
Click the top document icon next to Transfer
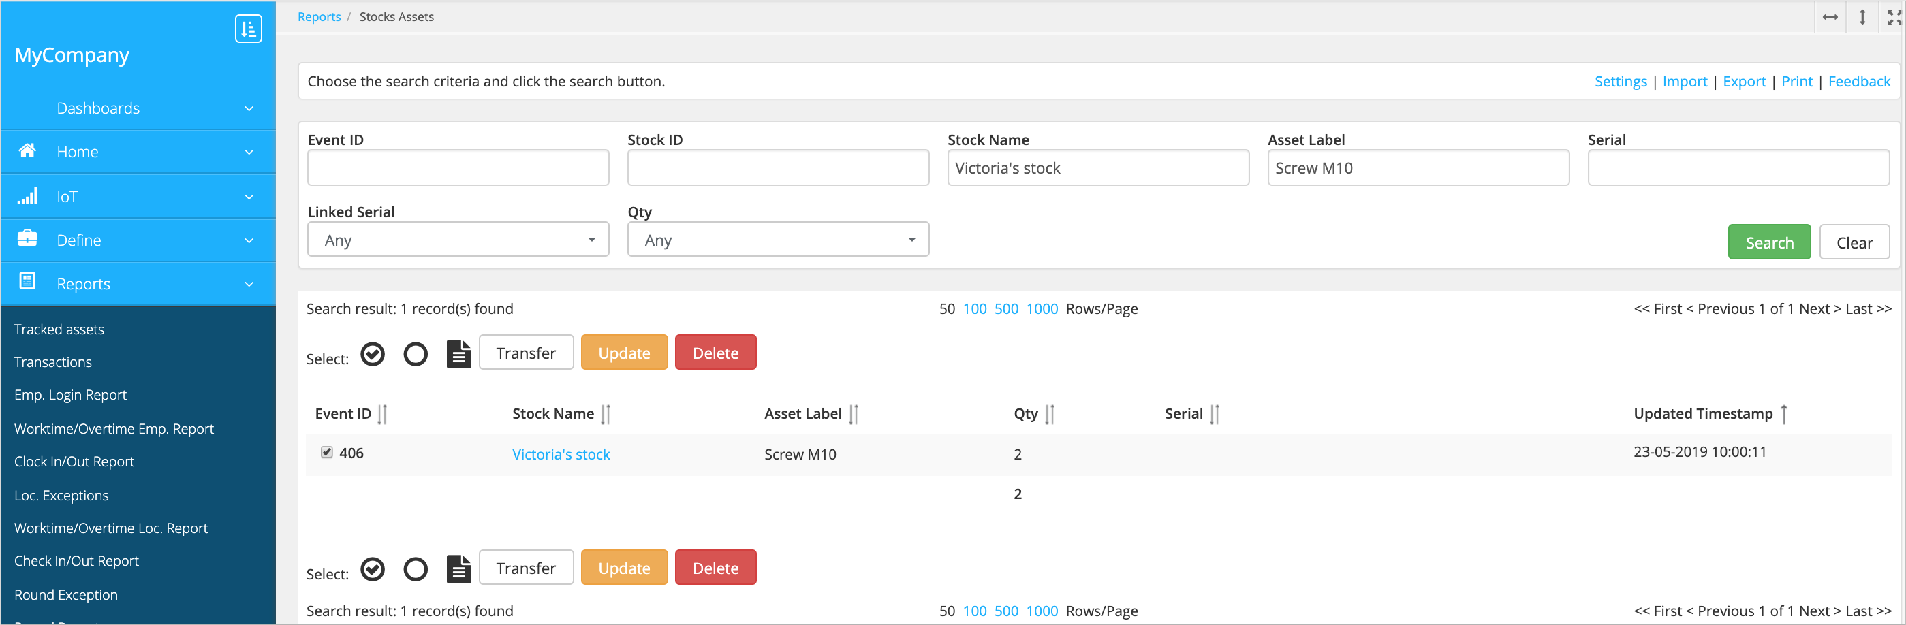coord(458,354)
